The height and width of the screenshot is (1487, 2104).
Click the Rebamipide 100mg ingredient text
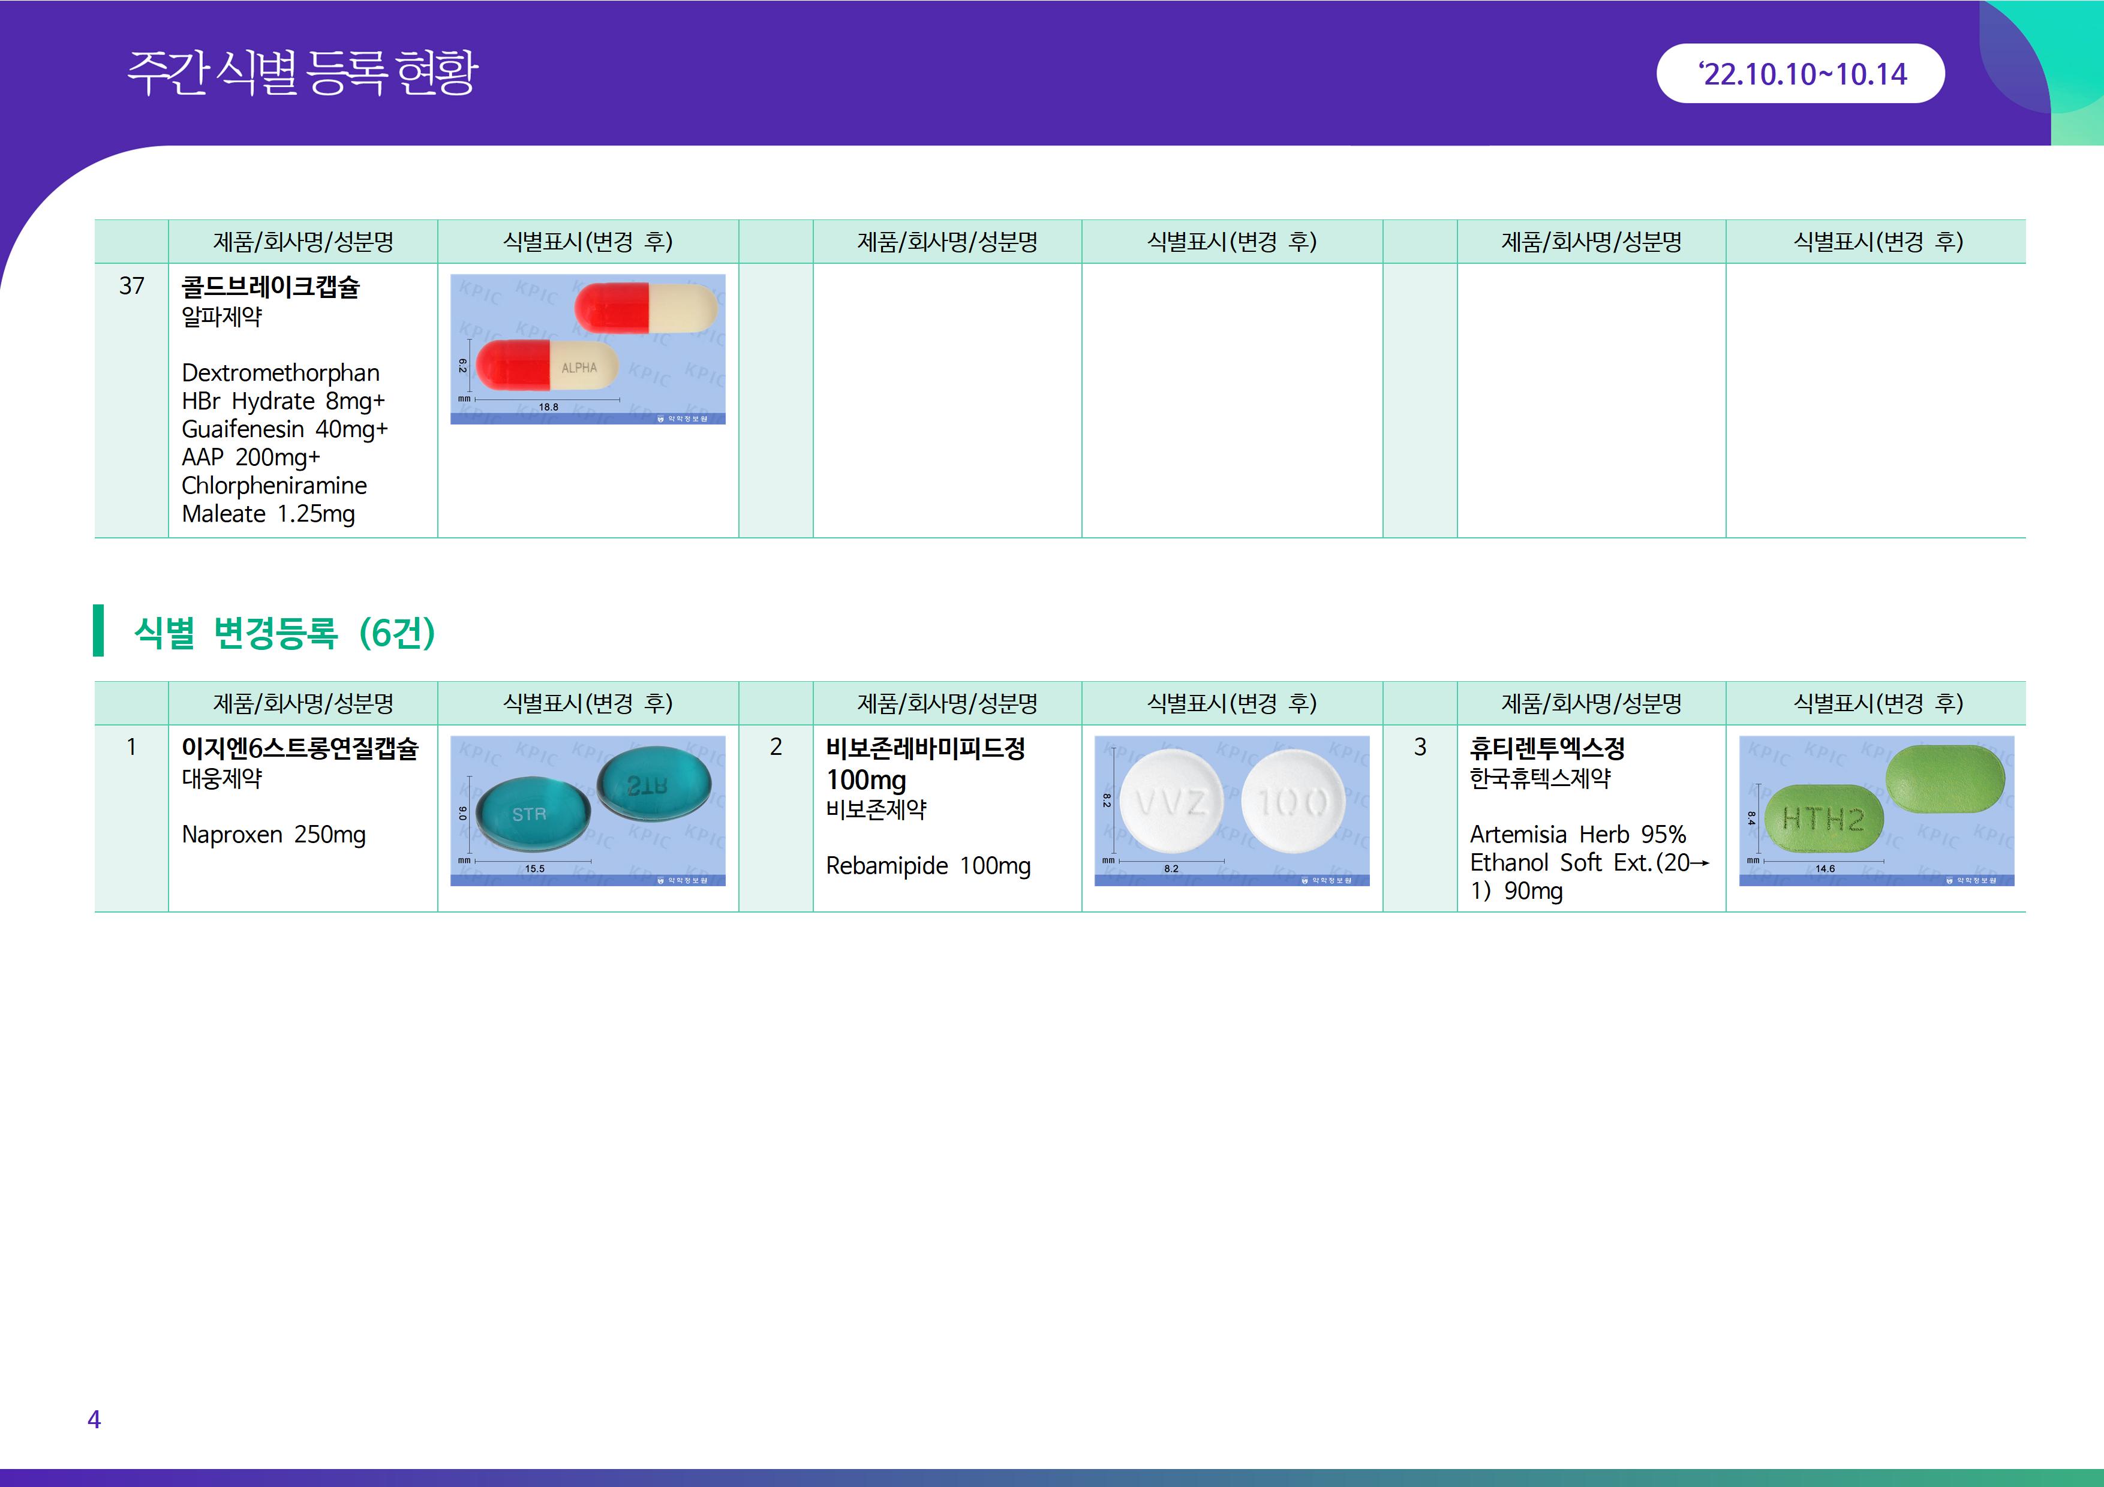pyautogui.click(x=927, y=866)
